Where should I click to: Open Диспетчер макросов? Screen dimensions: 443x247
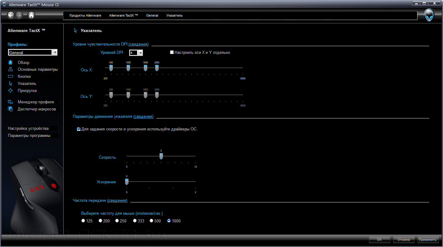point(37,109)
